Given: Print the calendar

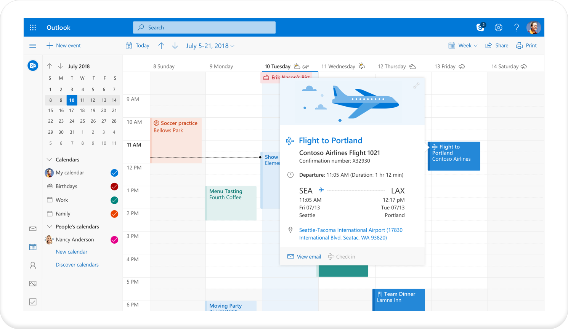Looking at the screenshot, I should (x=526, y=45).
